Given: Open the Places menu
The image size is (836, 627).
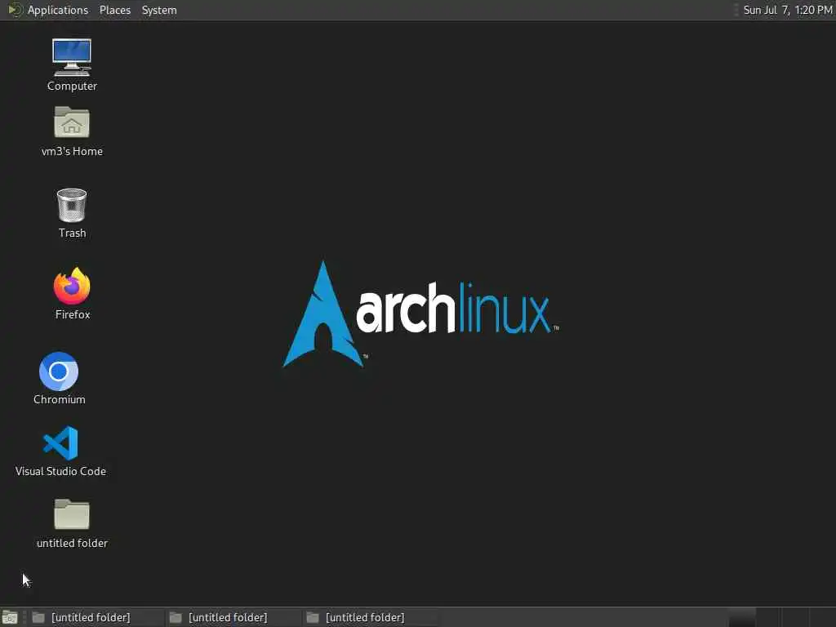Looking at the screenshot, I should pos(114,10).
